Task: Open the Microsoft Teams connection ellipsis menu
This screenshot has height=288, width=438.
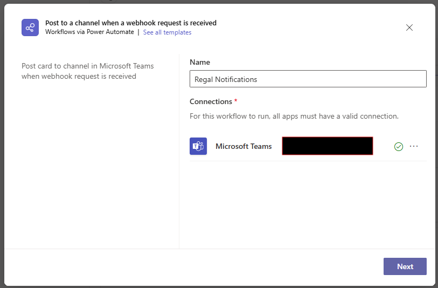Action: (x=413, y=146)
